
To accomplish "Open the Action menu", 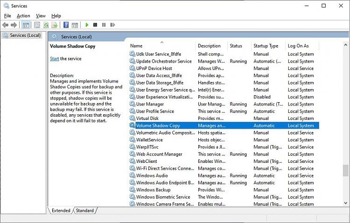I will click(23, 15).
